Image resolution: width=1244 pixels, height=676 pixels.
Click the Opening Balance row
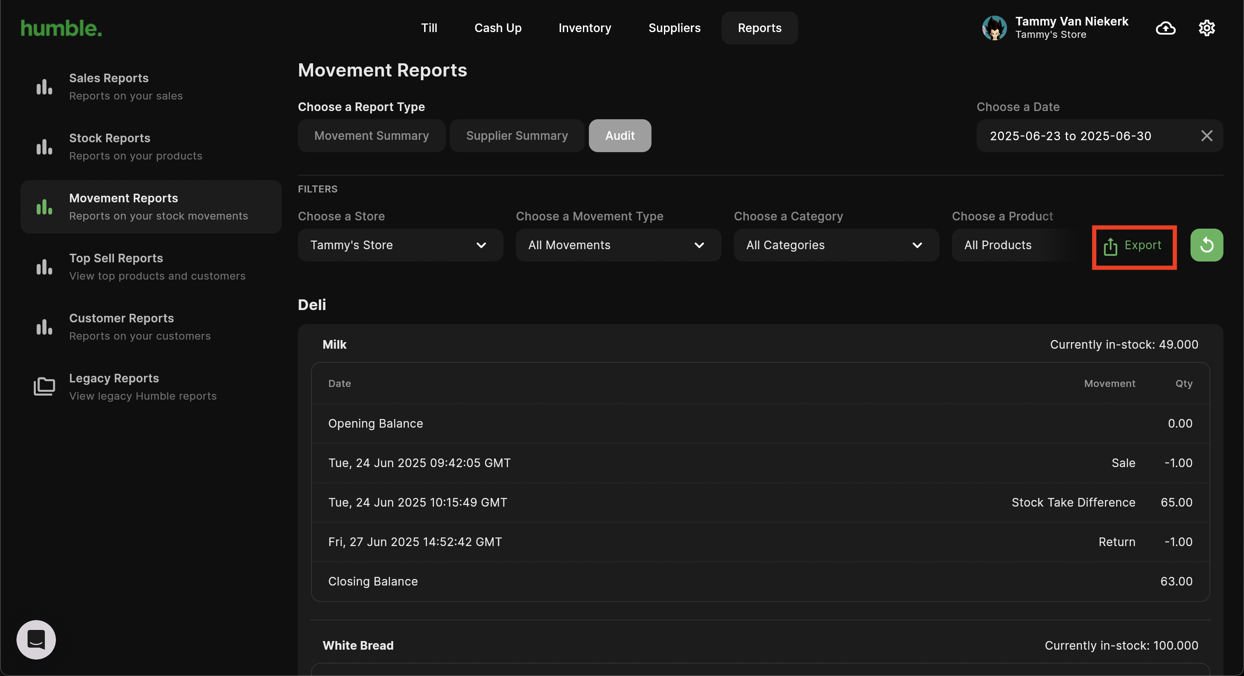(760, 424)
